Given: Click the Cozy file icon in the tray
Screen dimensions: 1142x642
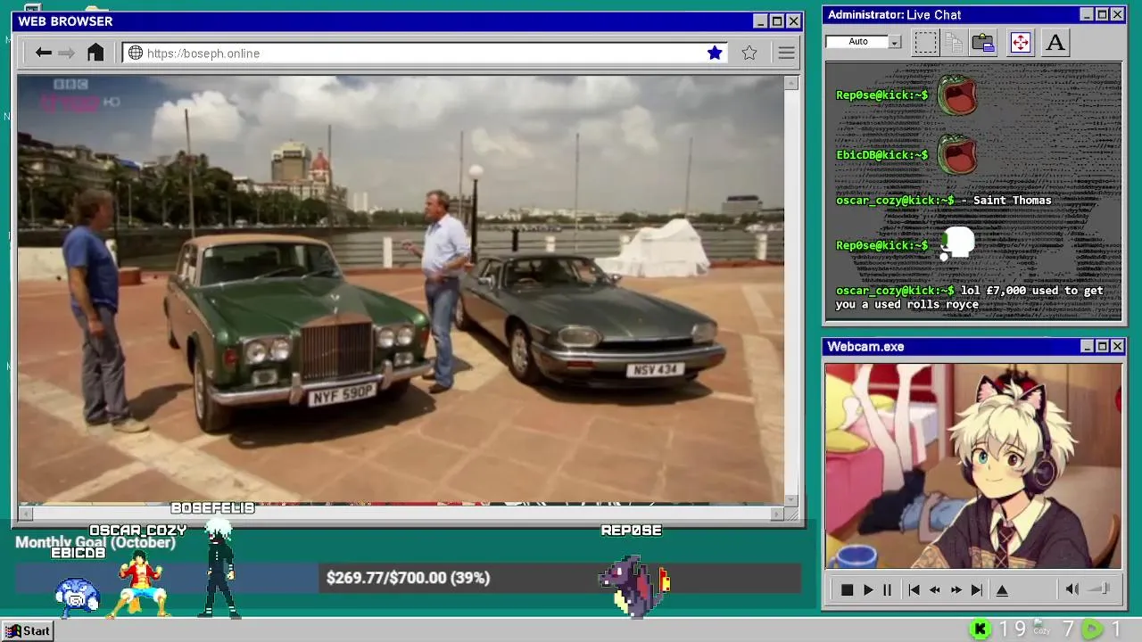Looking at the screenshot, I should (x=1041, y=629).
